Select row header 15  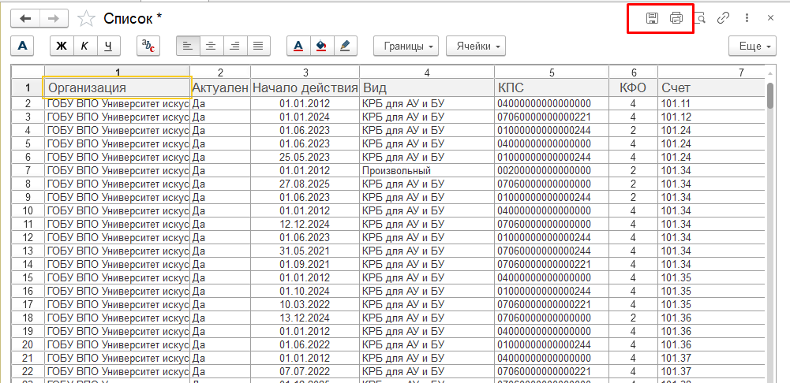click(x=28, y=277)
